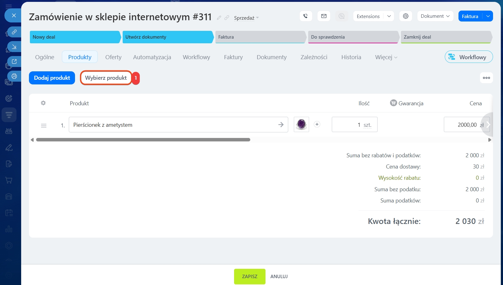
Task: Open the Dokument dropdown menu
Action: [x=435, y=16]
